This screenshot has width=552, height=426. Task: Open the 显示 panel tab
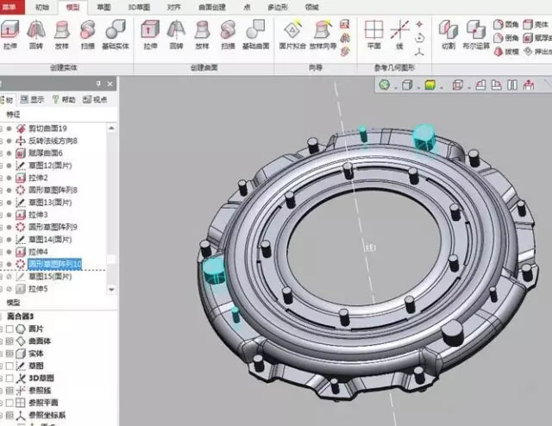pos(33,99)
